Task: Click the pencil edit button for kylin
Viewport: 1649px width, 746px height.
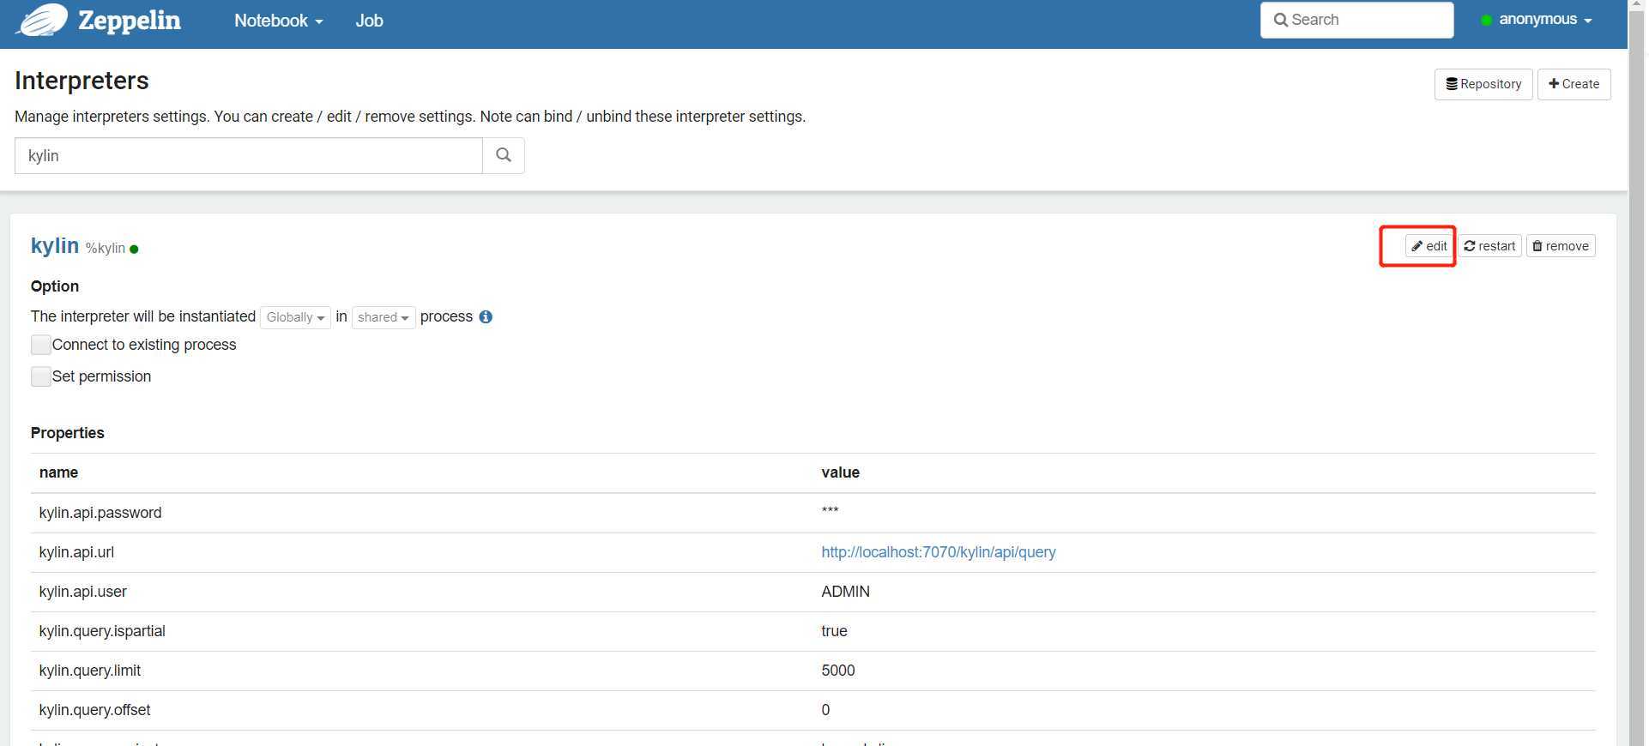Action: 1429,246
